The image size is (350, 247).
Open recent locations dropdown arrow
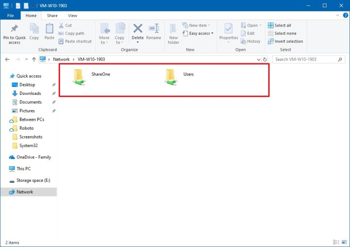(27, 59)
